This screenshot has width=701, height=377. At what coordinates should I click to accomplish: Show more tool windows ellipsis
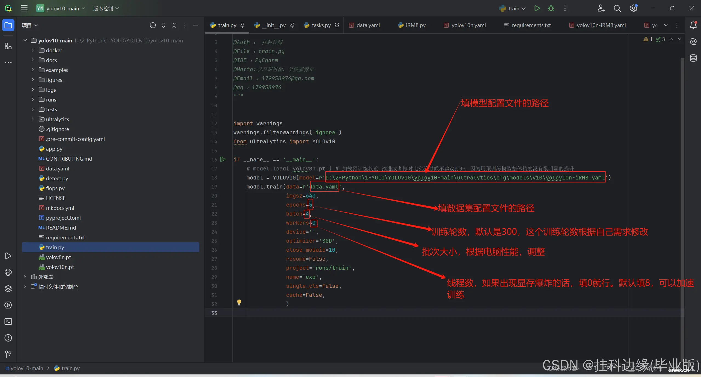8,62
